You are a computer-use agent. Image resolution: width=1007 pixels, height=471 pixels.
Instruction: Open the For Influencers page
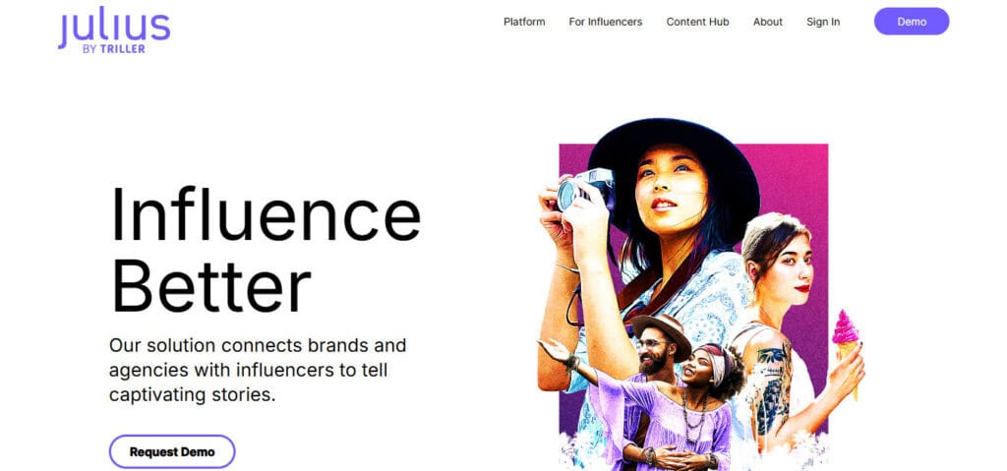606,22
